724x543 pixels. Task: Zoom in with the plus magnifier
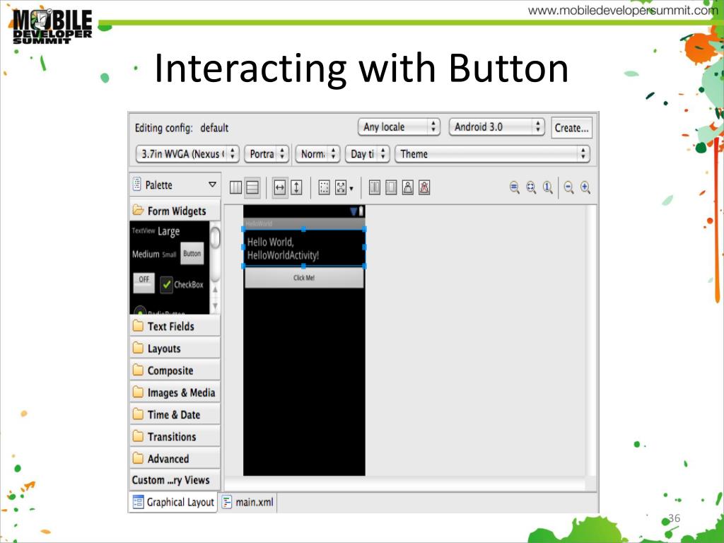pos(585,187)
